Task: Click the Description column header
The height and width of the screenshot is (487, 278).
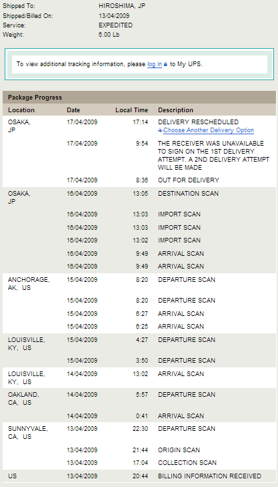Action: pos(175,110)
